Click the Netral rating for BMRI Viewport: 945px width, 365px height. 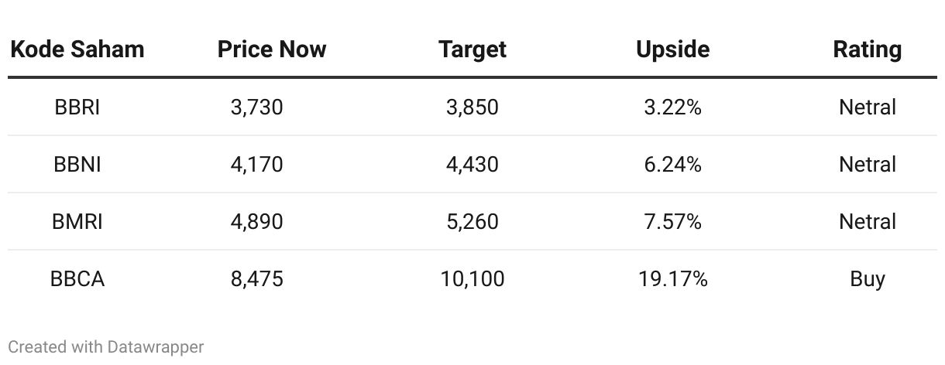867,221
